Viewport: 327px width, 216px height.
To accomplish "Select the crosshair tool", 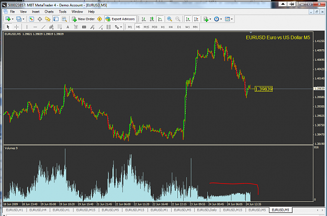I will (16, 27).
